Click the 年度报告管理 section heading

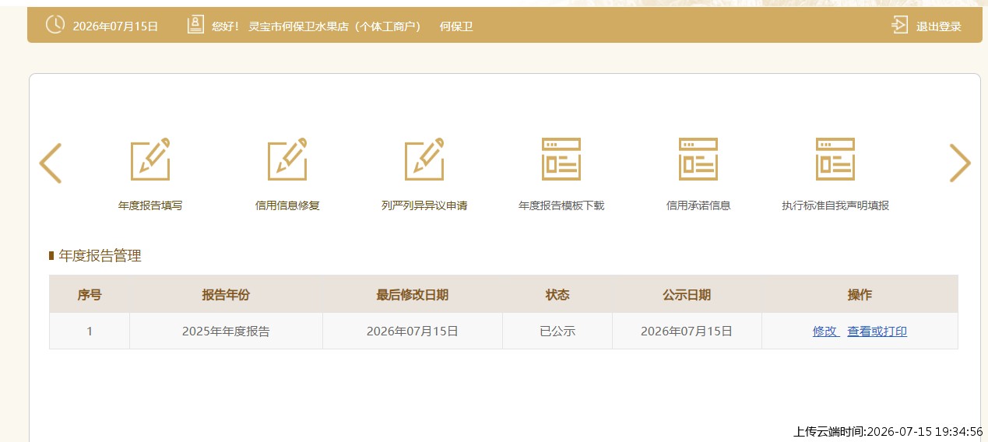[x=100, y=255]
